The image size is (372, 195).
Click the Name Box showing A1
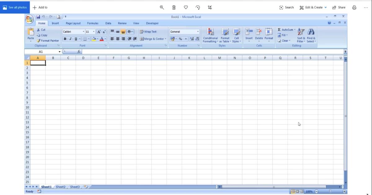41,52
